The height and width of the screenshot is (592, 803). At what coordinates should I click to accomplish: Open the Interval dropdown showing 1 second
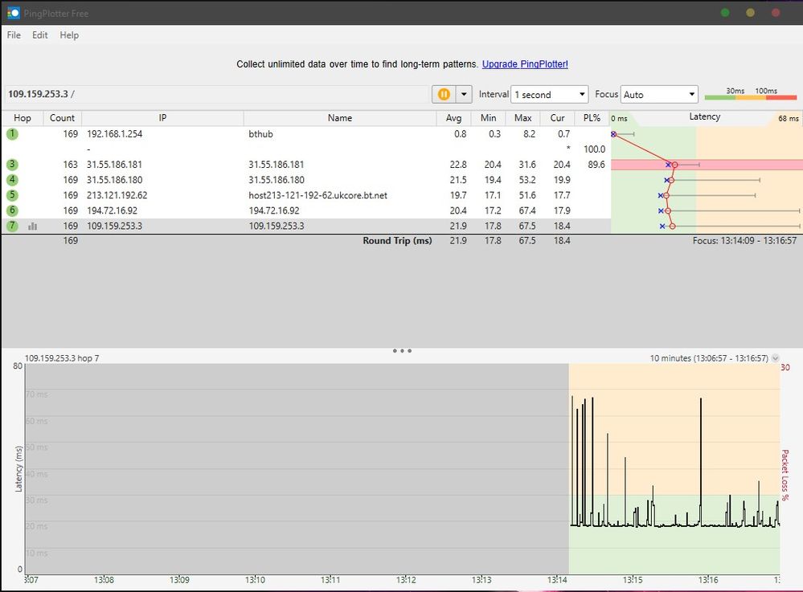550,95
